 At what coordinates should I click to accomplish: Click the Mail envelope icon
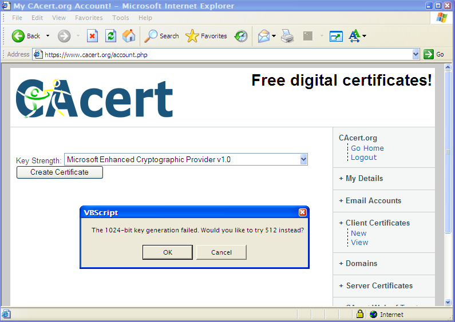(x=263, y=36)
